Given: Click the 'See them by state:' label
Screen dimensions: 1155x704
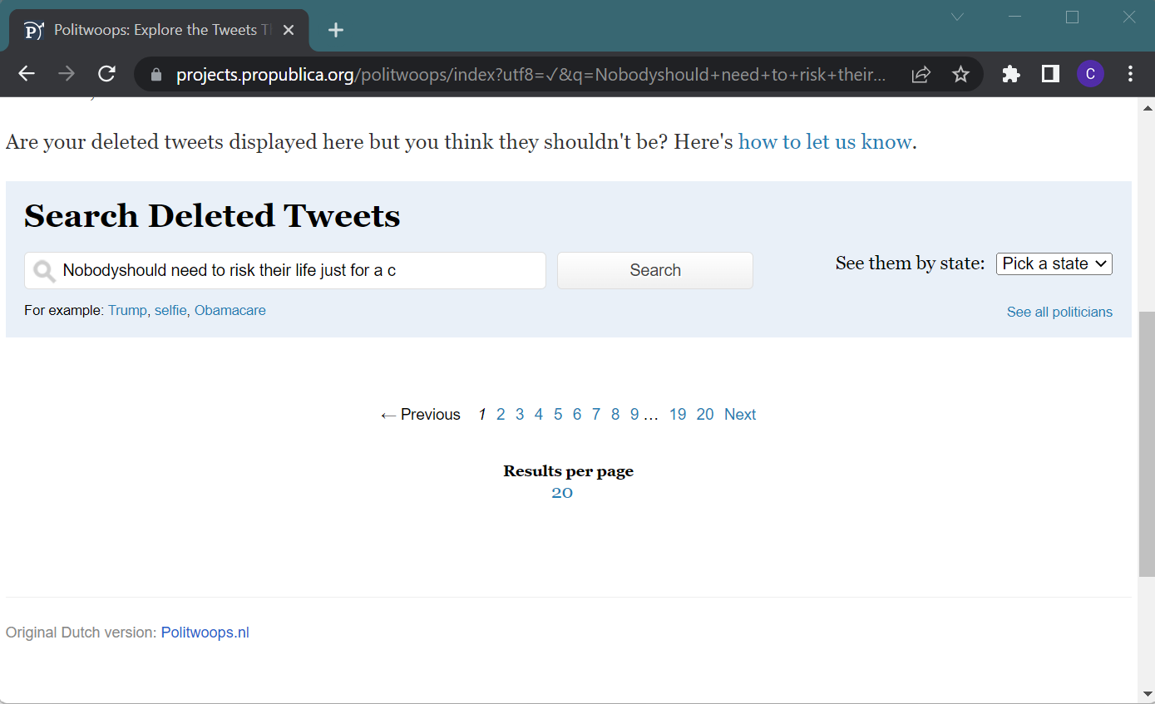Looking at the screenshot, I should click(911, 263).
